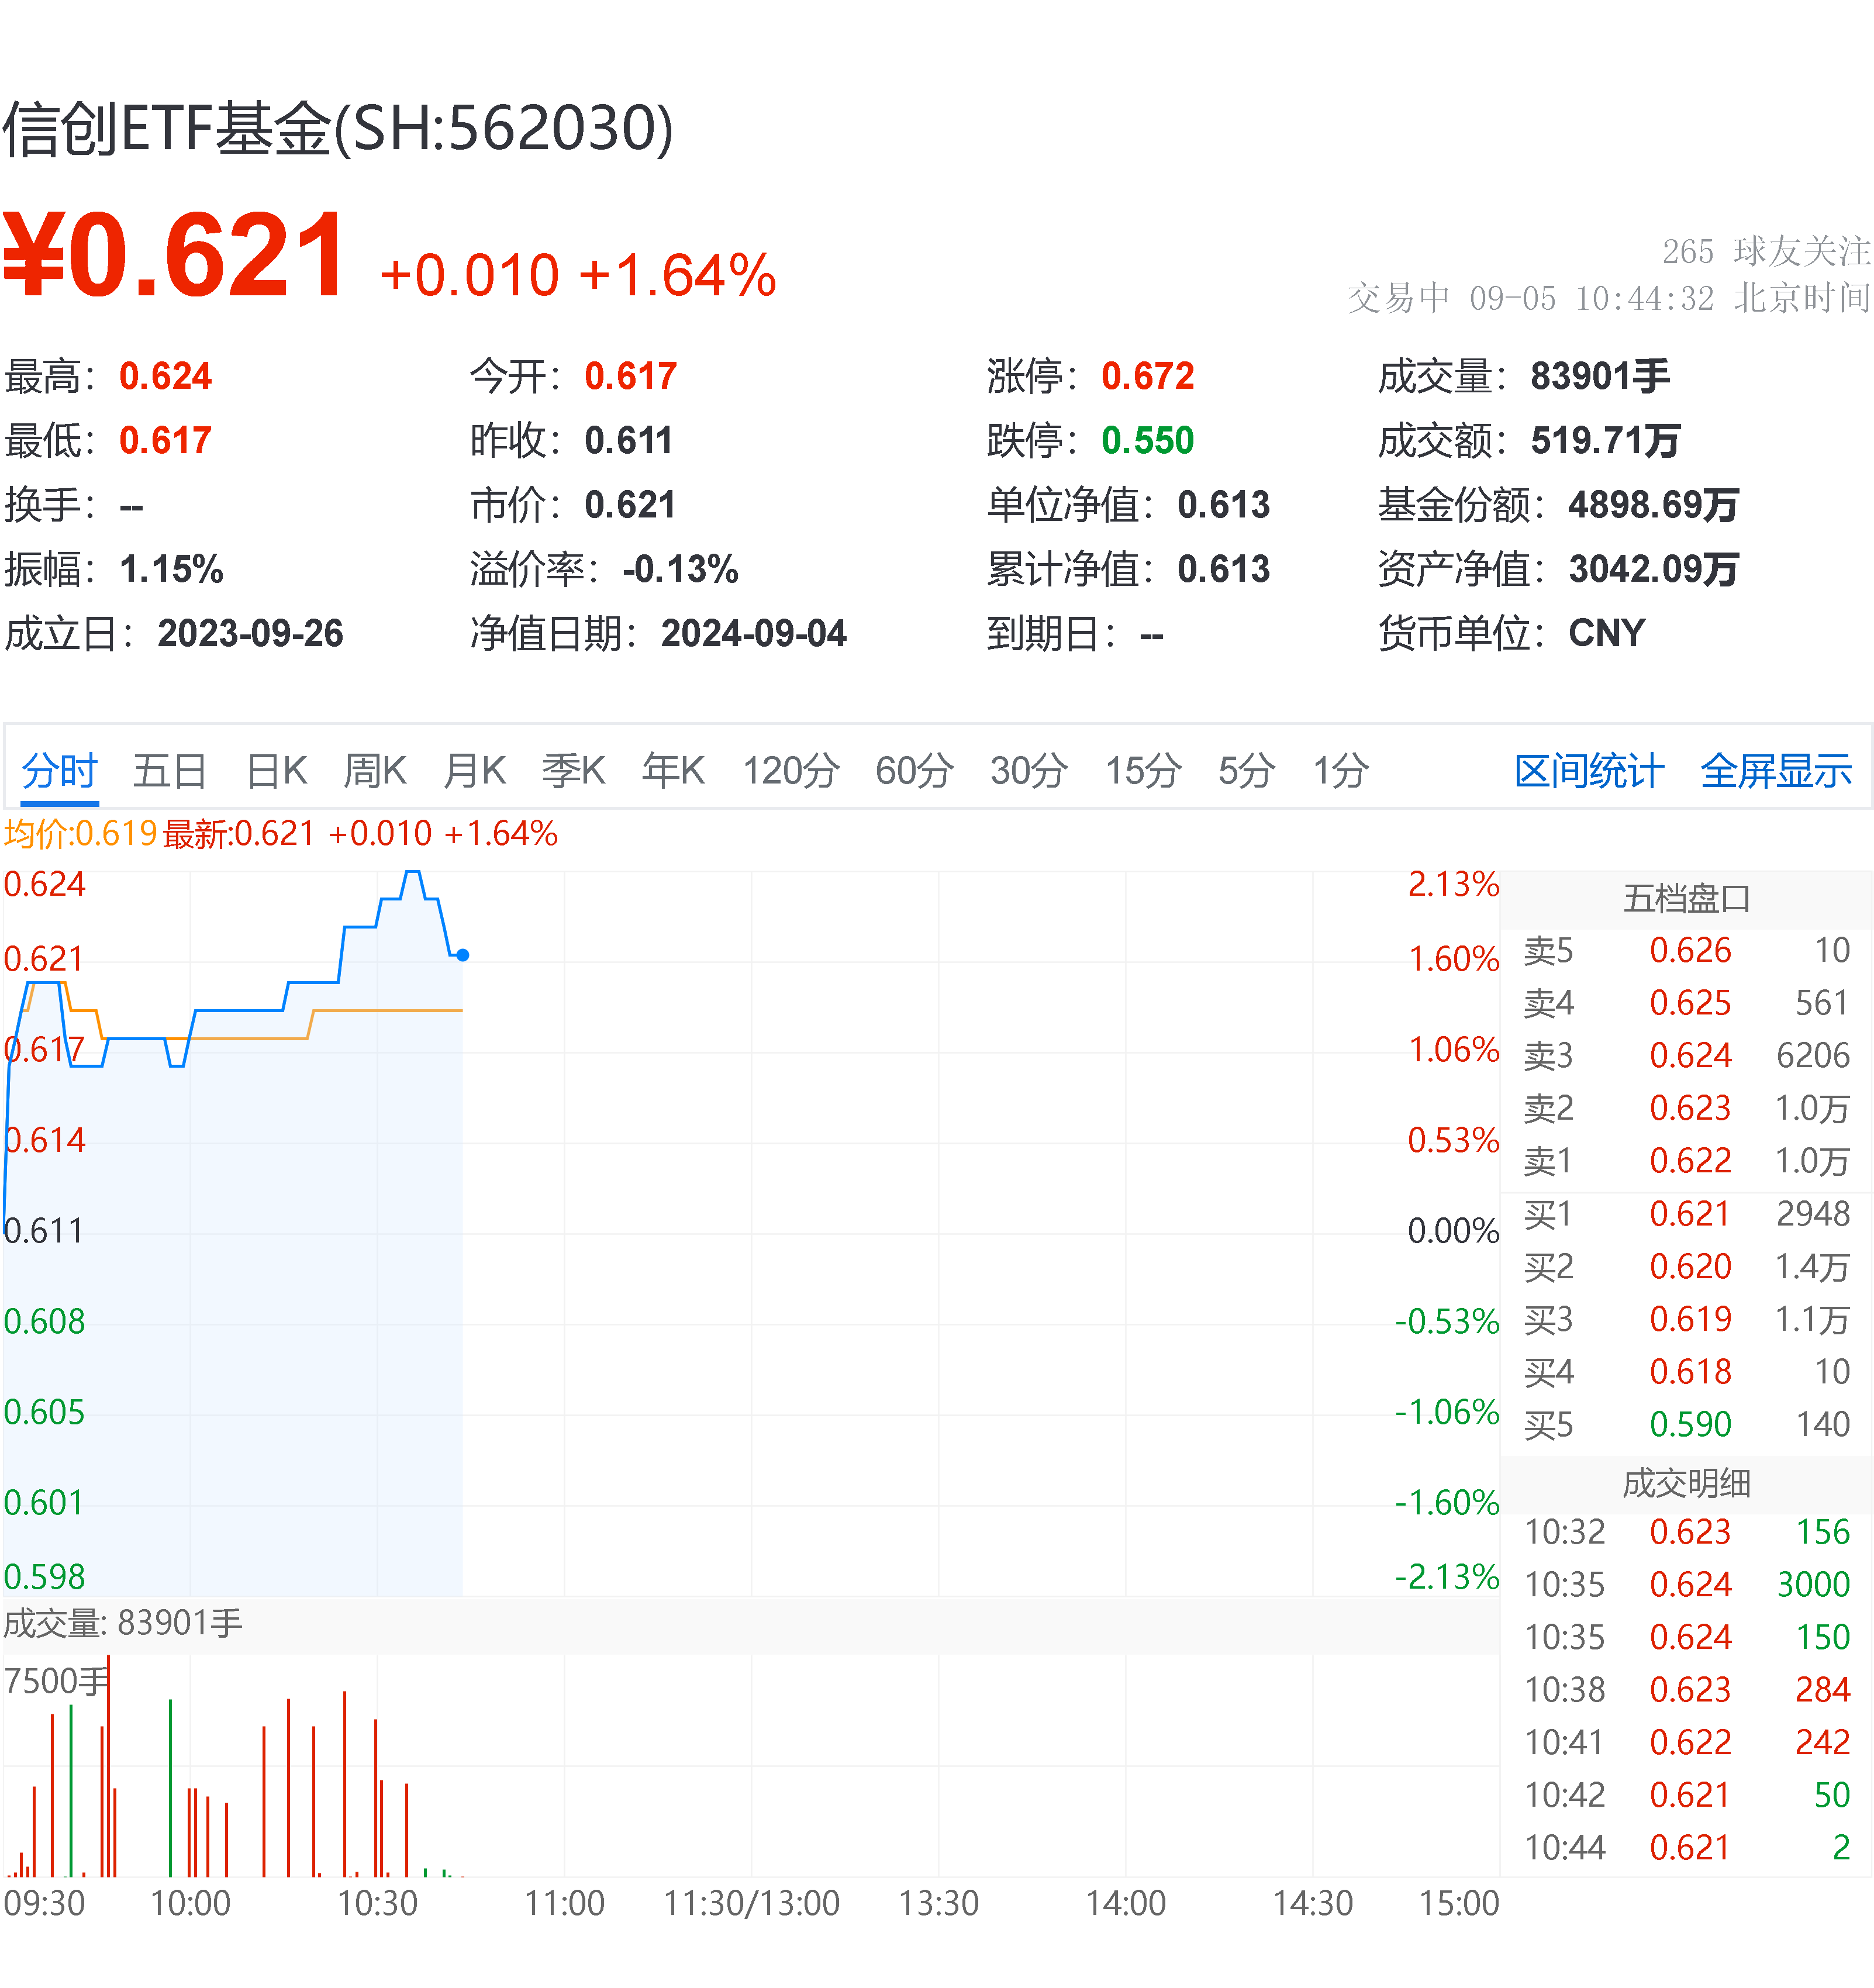This screenshot has height=1988, width=1874.
Task: Click the 最高 value 0.624
Action: [165, 377]
